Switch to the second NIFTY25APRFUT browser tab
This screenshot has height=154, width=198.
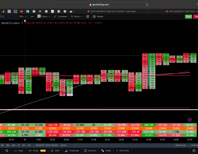tap(181, 12)
